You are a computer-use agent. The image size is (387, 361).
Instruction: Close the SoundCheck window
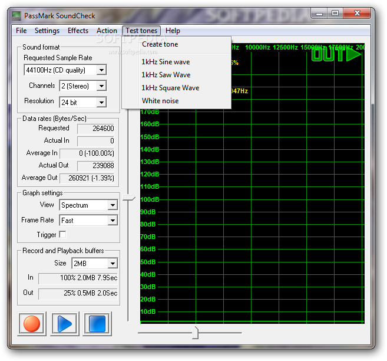pos(357,13)
